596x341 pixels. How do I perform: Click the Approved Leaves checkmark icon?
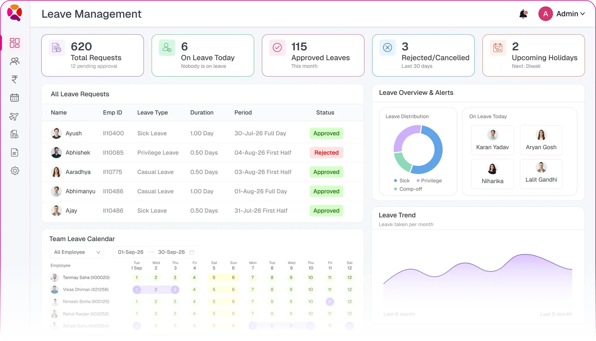[x=277, y=48]
